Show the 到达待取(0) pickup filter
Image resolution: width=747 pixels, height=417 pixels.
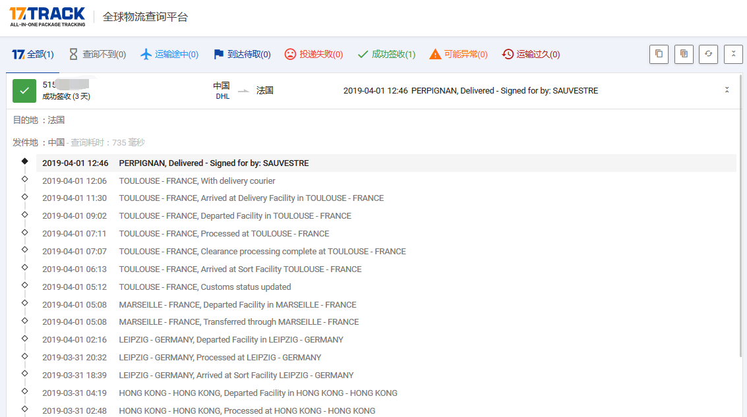(242, 55)
